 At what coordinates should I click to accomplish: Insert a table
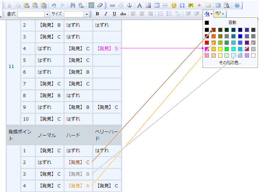[157, 5]
